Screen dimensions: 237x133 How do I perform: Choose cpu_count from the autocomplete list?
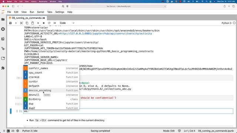click(51, 73)
